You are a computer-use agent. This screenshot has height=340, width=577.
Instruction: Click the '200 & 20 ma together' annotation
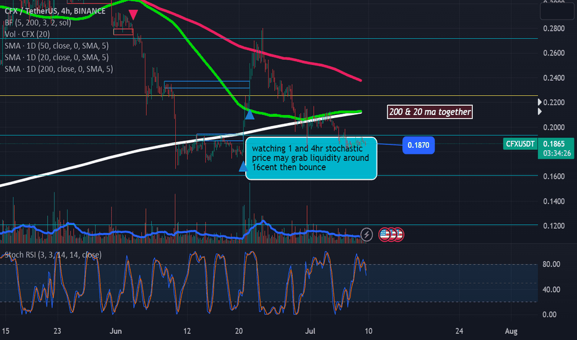(x=430, y=112)
